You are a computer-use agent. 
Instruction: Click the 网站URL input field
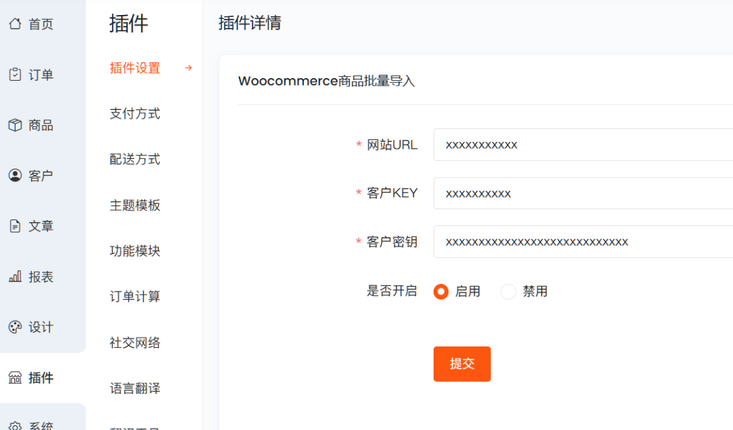582,145
